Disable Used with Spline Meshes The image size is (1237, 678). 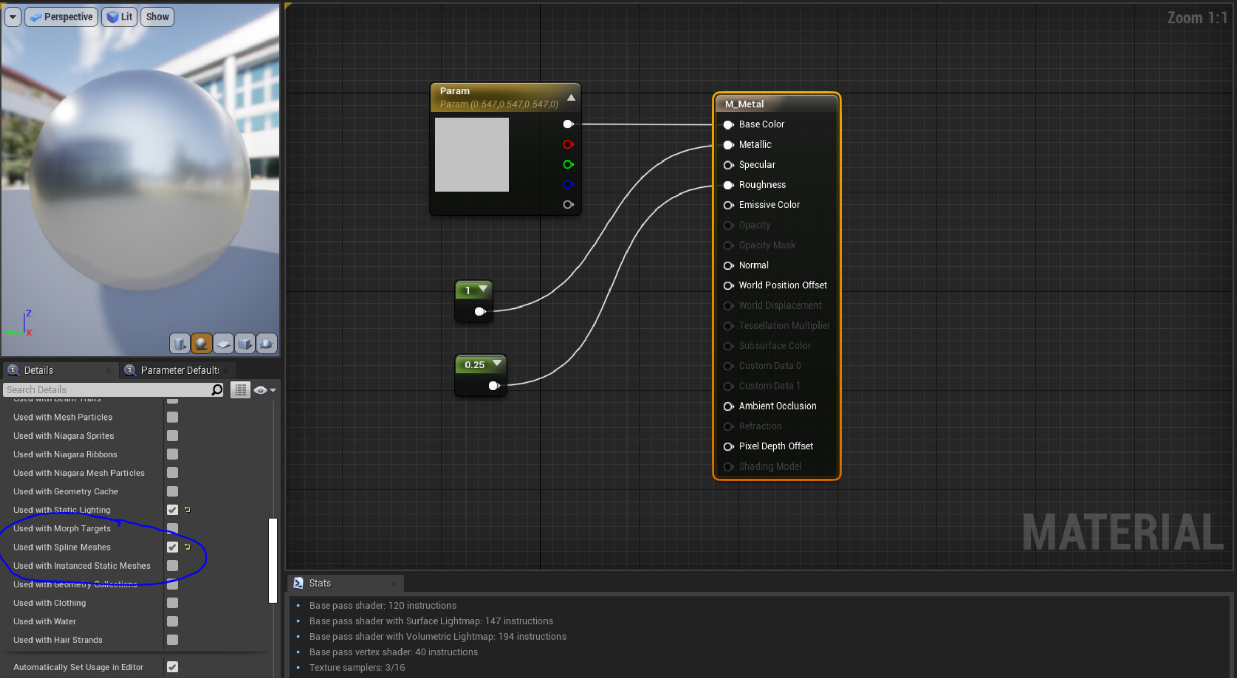click(x=172, y=547)
